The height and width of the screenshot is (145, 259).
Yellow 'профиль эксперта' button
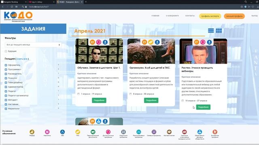click(x=210, y=16)
